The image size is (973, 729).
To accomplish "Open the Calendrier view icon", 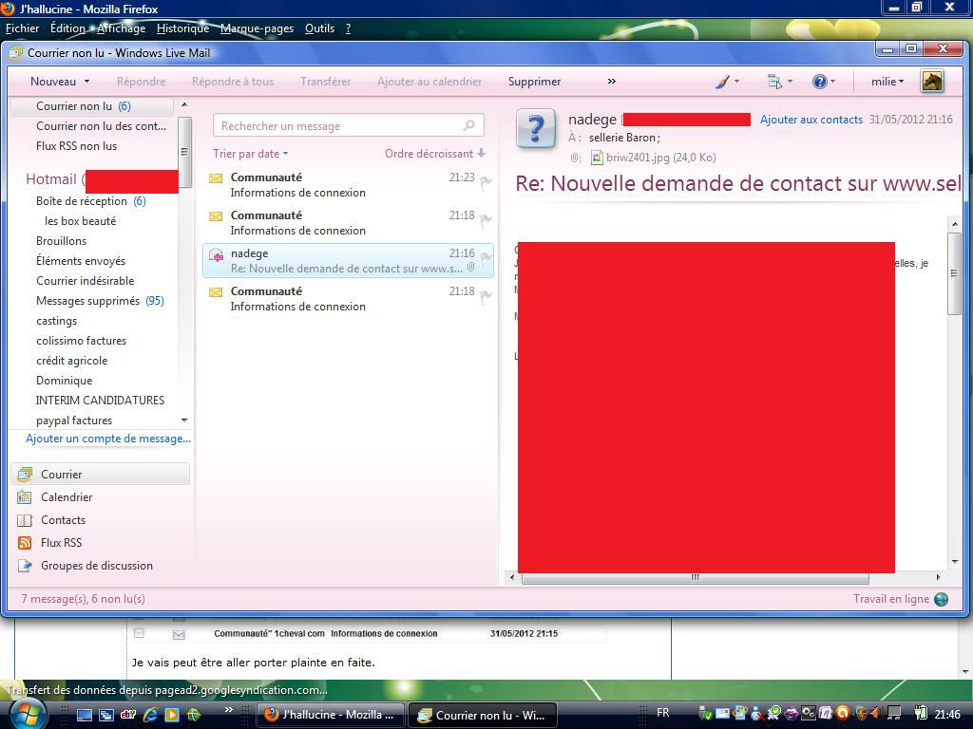I will (26, 497).
